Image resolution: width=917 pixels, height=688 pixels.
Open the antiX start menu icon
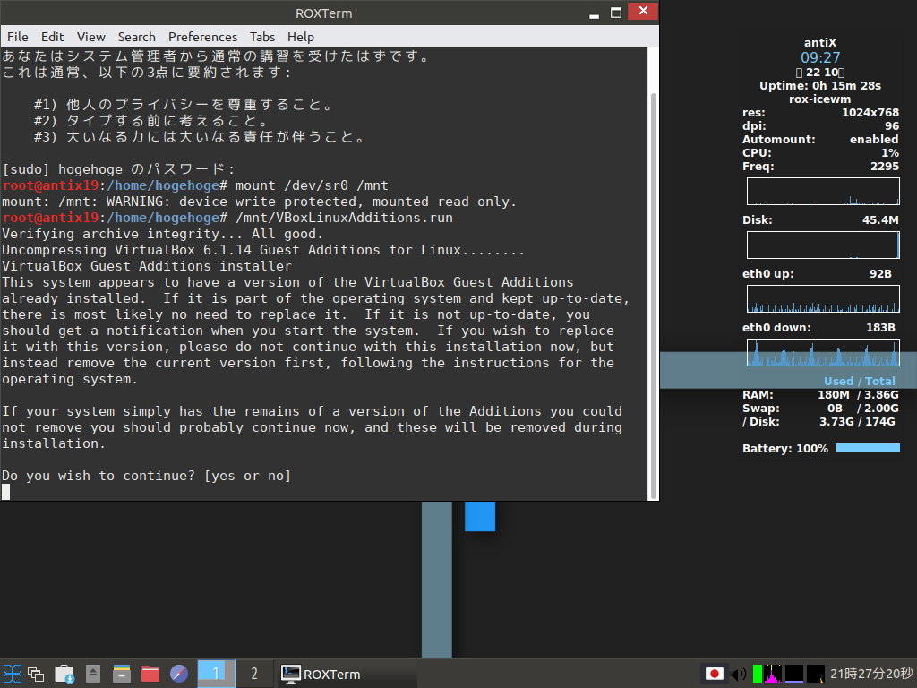[x=13, y=674]
